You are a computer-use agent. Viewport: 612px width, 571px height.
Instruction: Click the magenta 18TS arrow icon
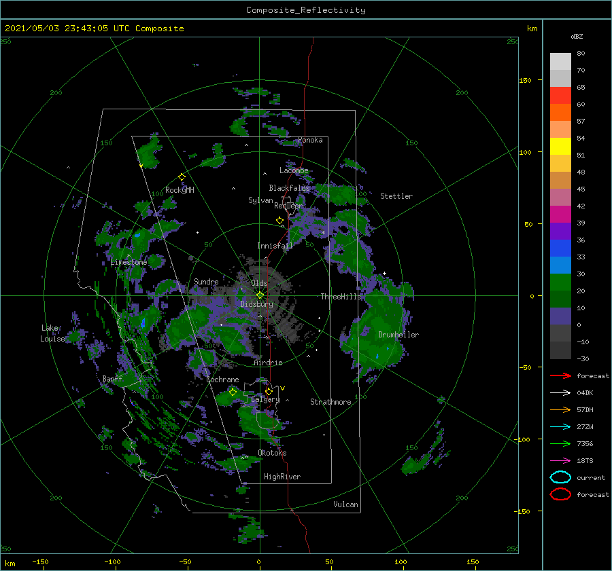560,461
